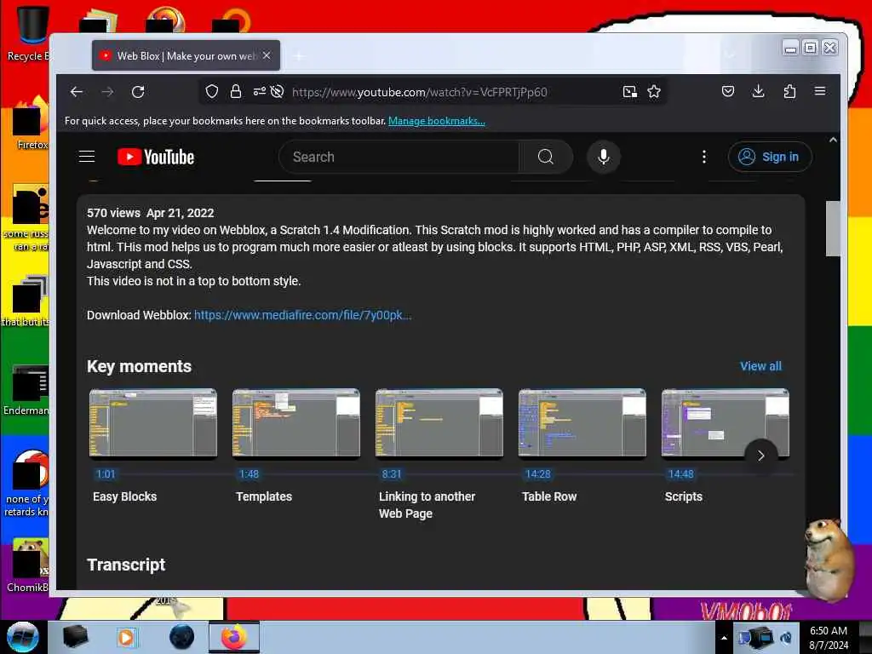The width and height of the screenshot is (872, 654).
Task: Jump to 1:48 timestamp
Action: (249, 473)
